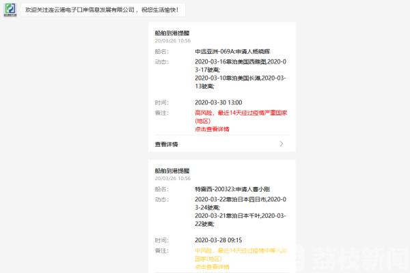The height and width of the screenshot is (273, 410).
Task: Click second card timestamp 20/03/26 10:56
Action: coord(173,178)
